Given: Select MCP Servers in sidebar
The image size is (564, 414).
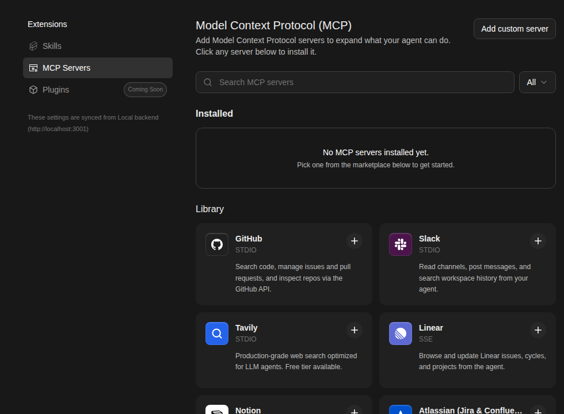Looking at the screenshot, I should pos(97,68).
